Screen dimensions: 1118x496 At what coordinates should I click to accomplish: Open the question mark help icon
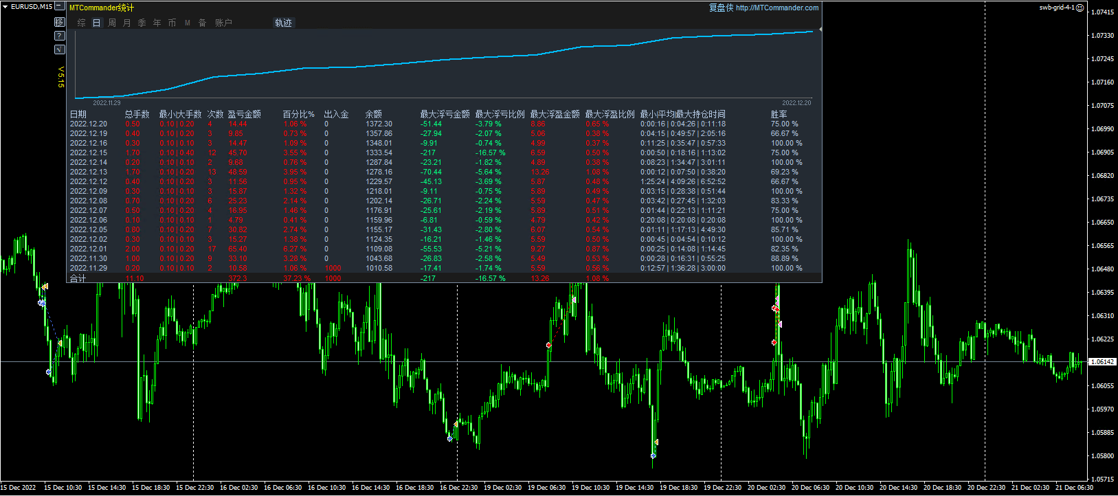point(59,36)
